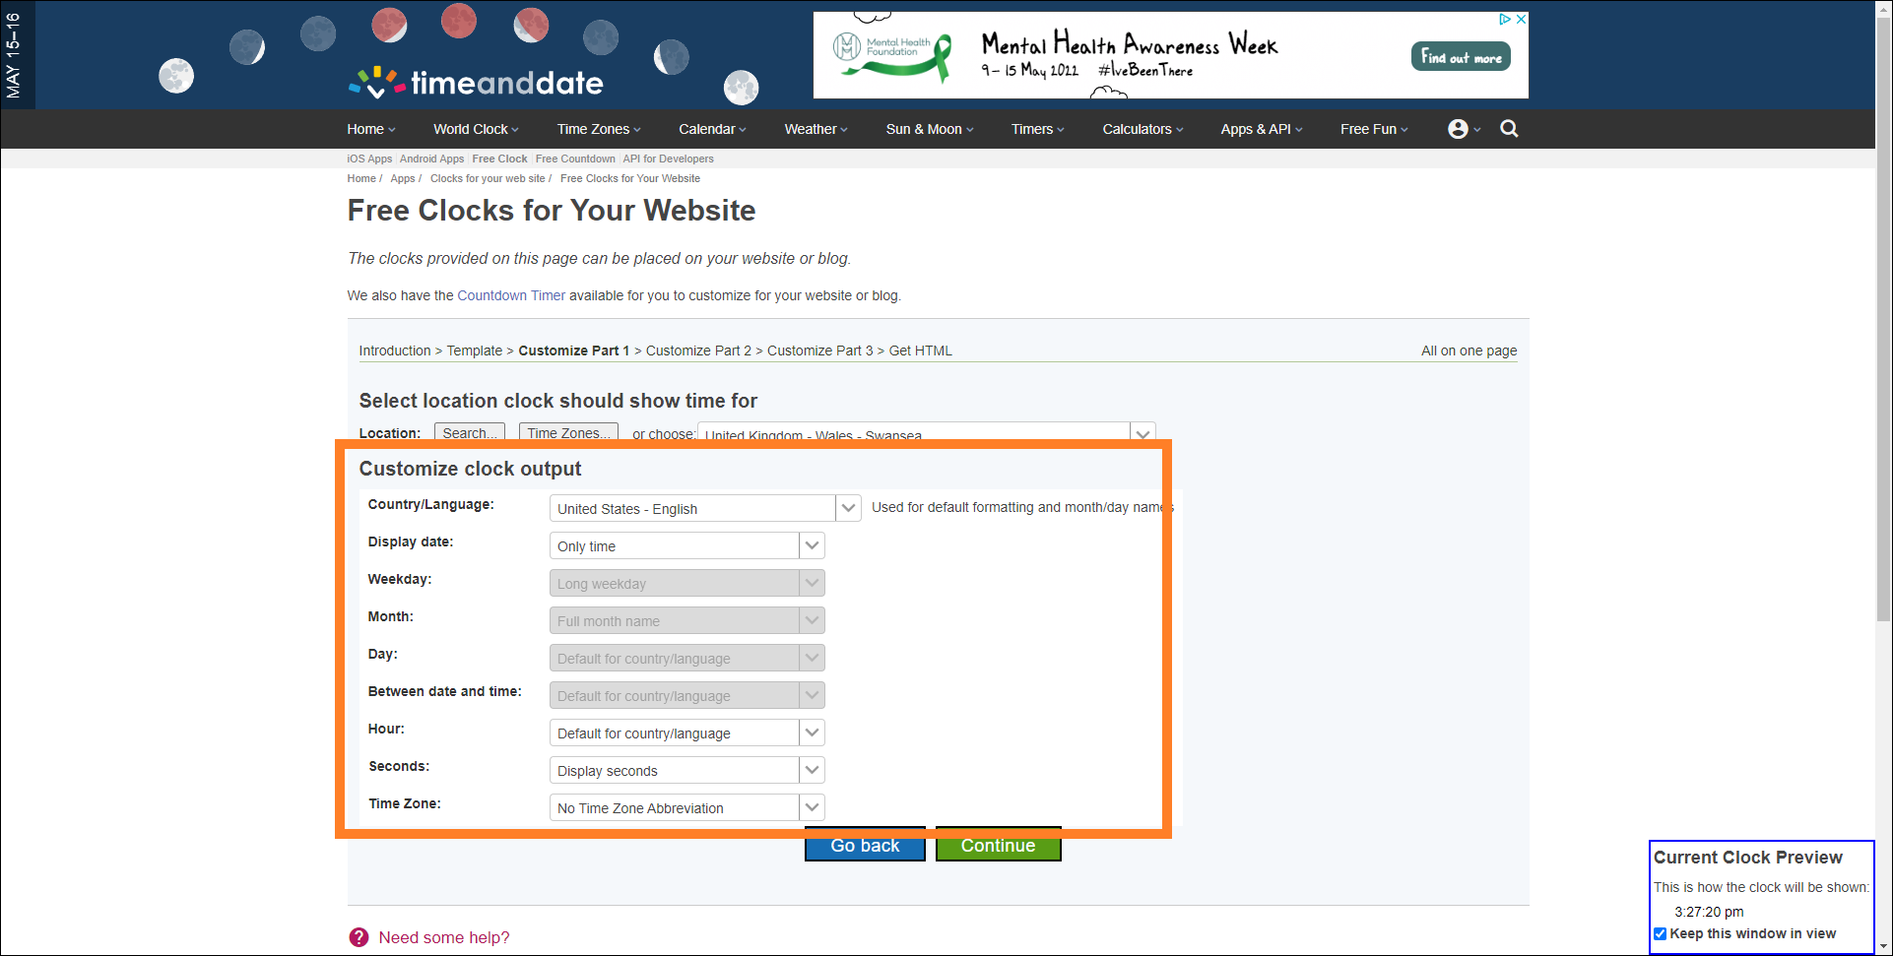Open the World Clock menu

coord(475,129)
